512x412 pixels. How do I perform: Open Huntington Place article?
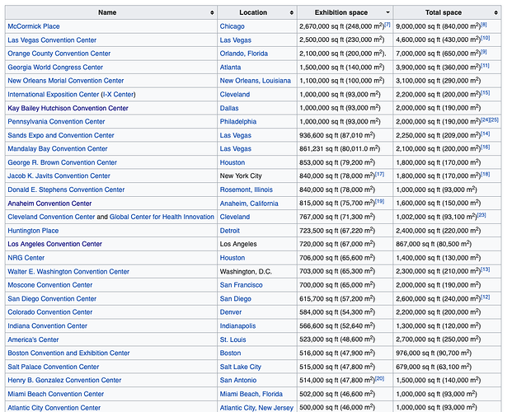(33, 231)
